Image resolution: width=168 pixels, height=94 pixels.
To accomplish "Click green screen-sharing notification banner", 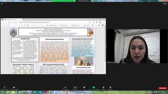I will point(64,1).
